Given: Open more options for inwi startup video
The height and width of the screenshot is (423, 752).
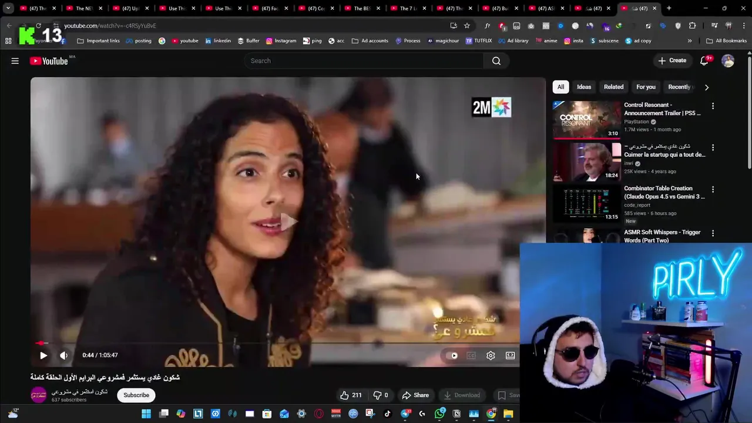Looking at the screenshot, I should (713, 148).
